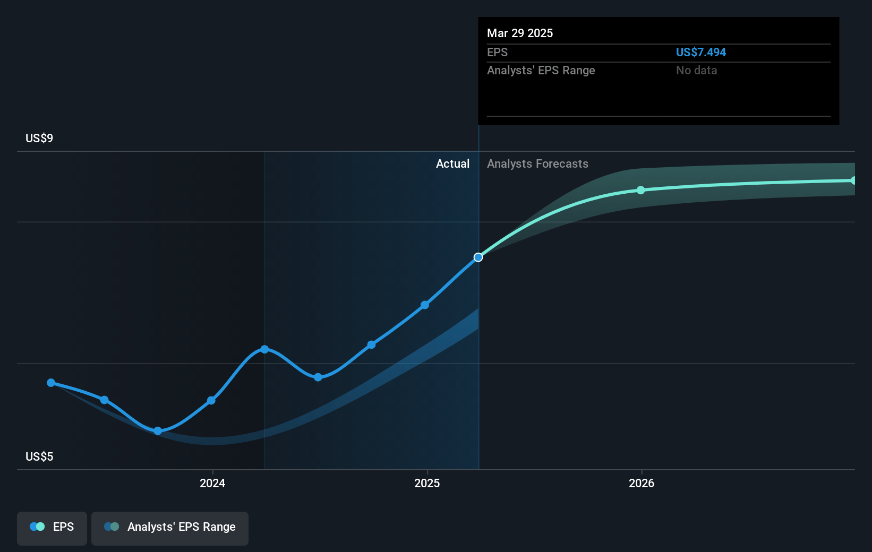Click the US$5 y-axis label

pos(39,456)
